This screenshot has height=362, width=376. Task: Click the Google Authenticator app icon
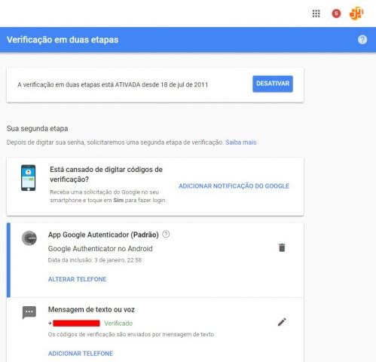[29, 238]
